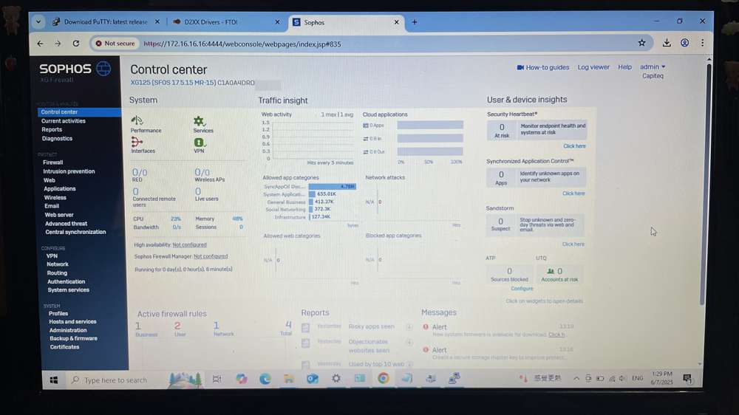
Task: Open System services in sidebar
Action: click(x=68, y=290)
